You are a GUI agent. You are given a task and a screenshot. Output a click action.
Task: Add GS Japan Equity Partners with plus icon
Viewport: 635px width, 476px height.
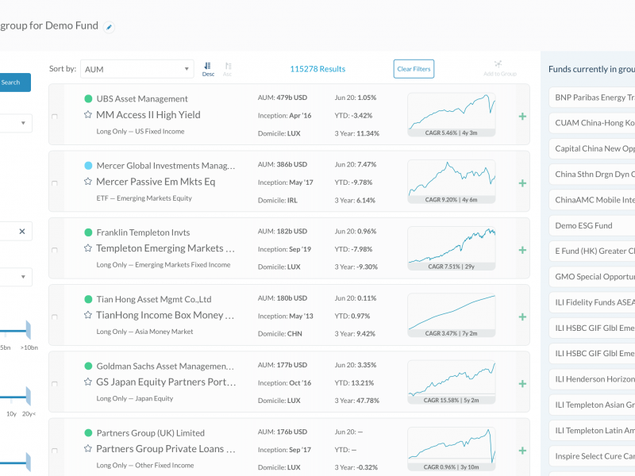pos(522,384)
